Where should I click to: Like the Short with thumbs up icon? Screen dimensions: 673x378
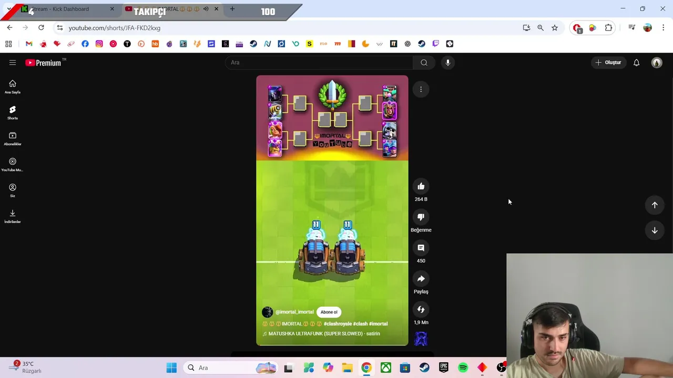click(421, 186)
